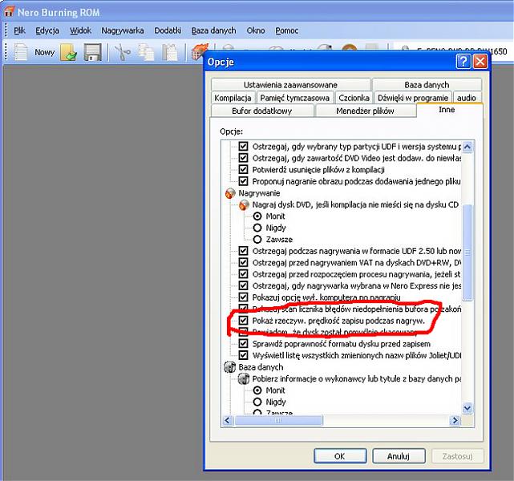Image resolution: width=514 pixels, height=481 pixels.
Task: Open the Widok menu
Action: point(80,30)
